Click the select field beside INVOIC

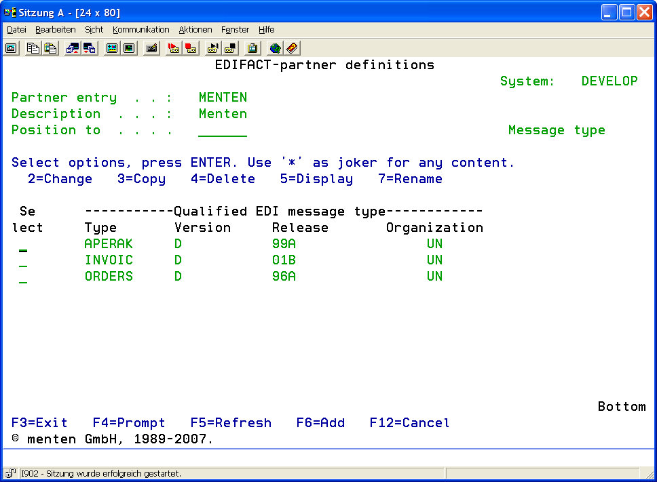tap(23, 261)
